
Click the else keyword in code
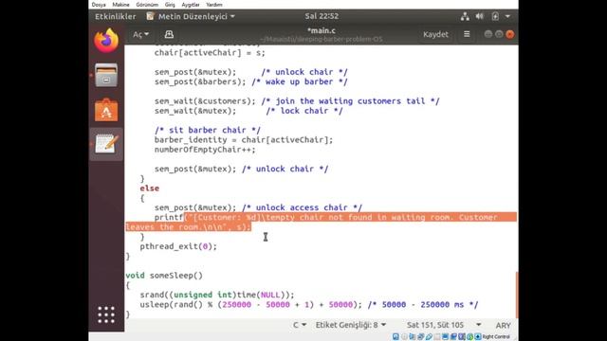[x=150, y=188]
